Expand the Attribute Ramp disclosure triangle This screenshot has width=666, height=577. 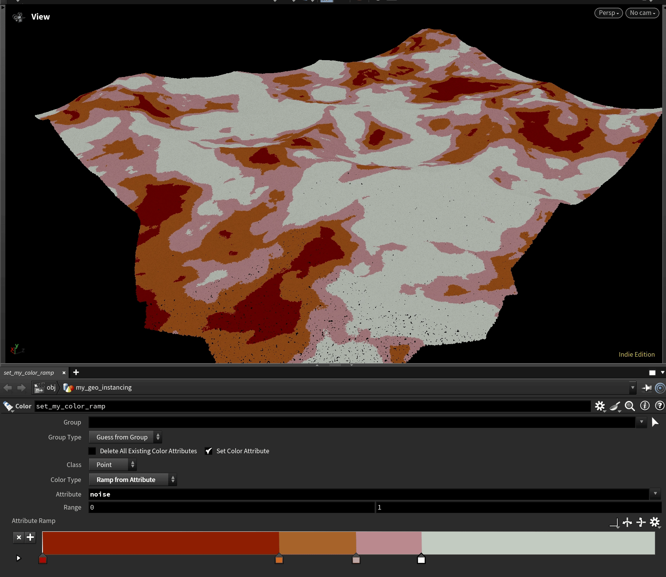(18, 558)
